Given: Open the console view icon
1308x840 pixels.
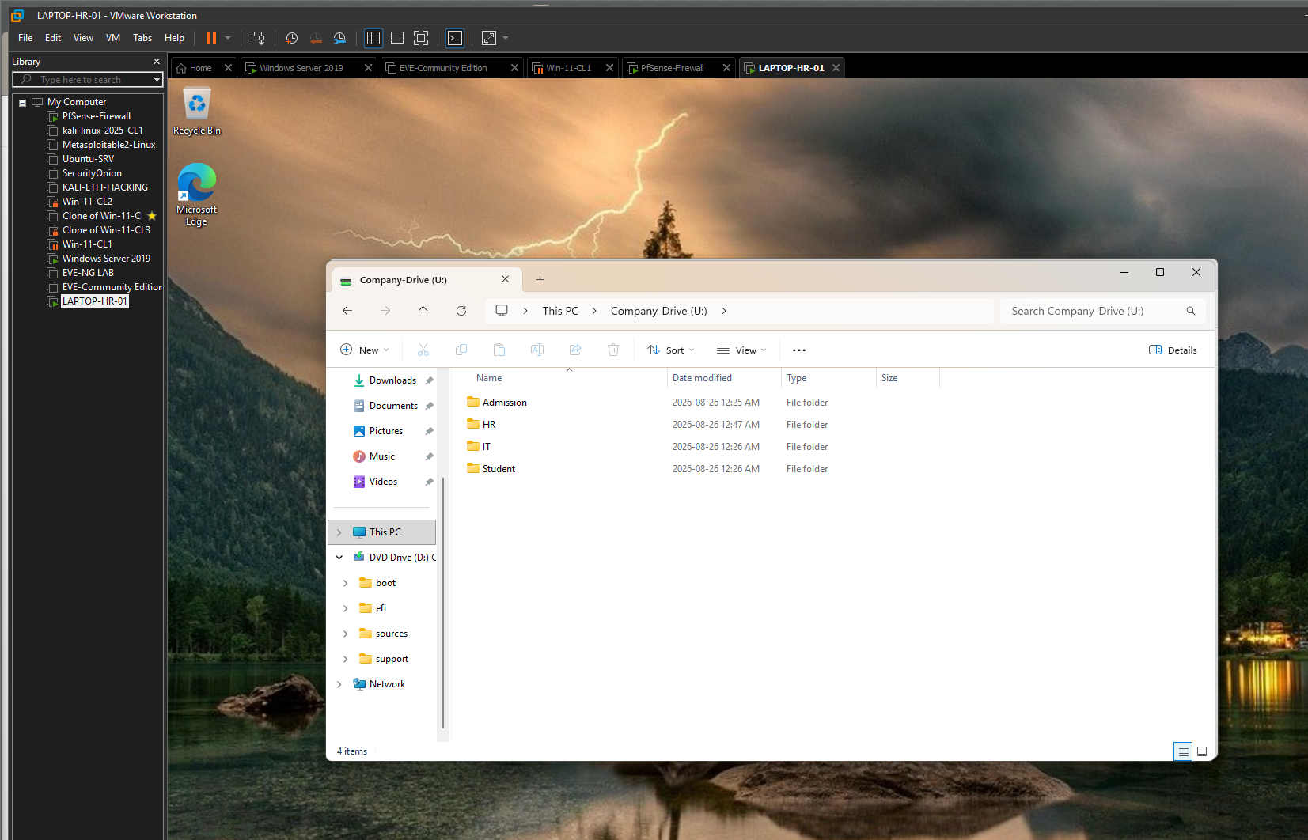Looking at the screenshot, I should pyautogui.click(x=455, y=38).
